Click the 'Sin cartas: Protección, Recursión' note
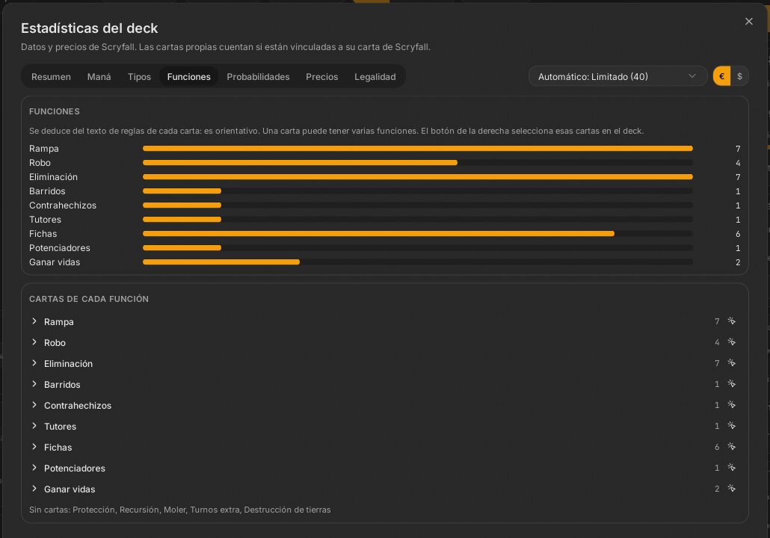 tap(179, 510)
